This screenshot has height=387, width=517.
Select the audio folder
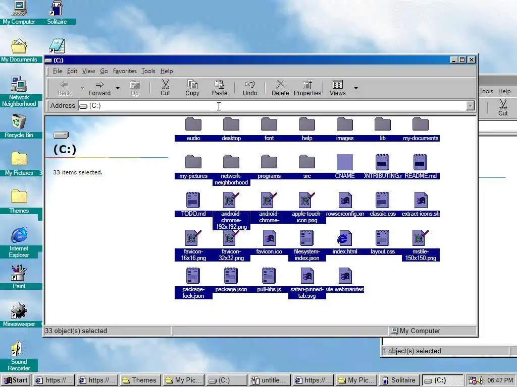(x=193, y=128)
